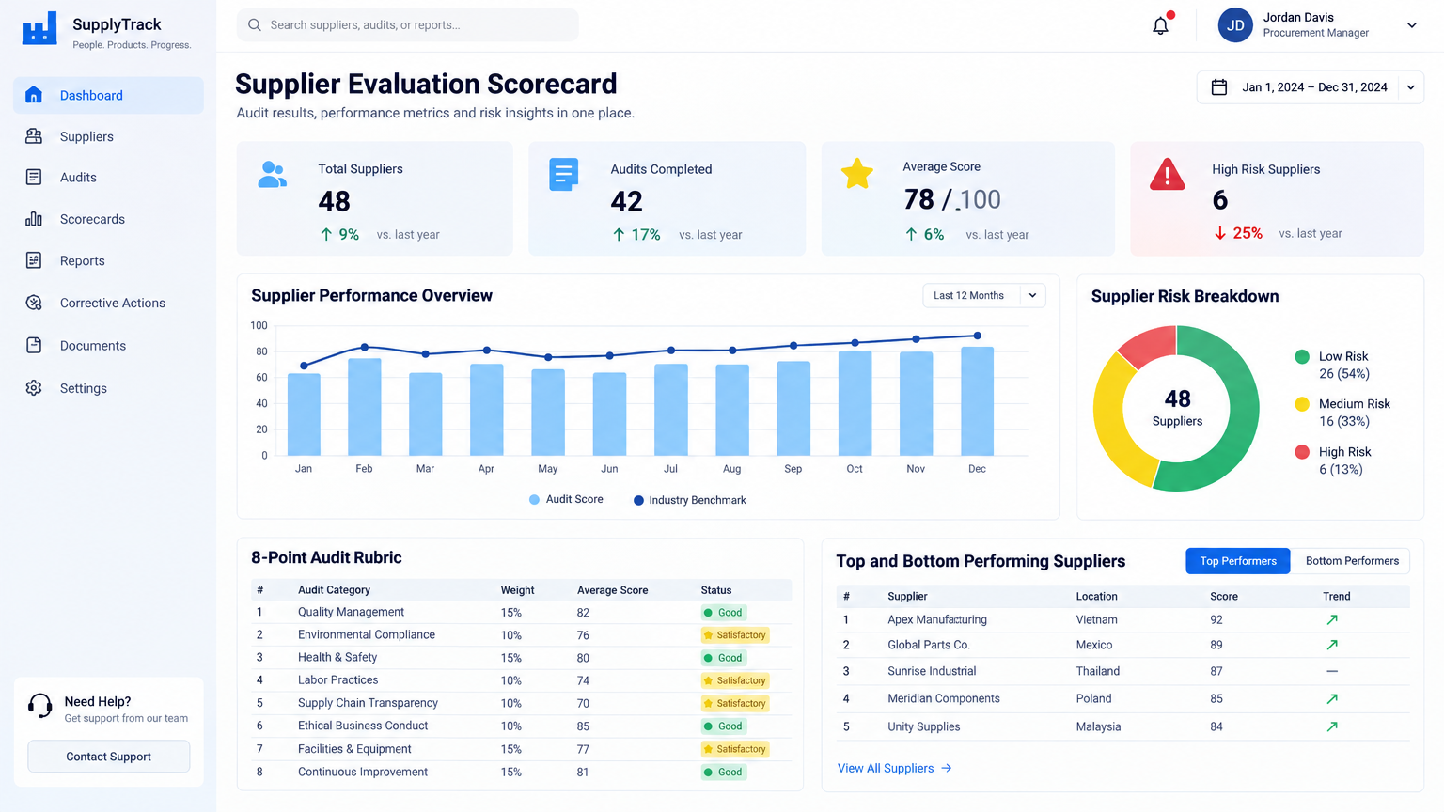This screenshot has height=812, width=1444.
Task: Click the calendar icon in date range
Action: [1219, 87]
